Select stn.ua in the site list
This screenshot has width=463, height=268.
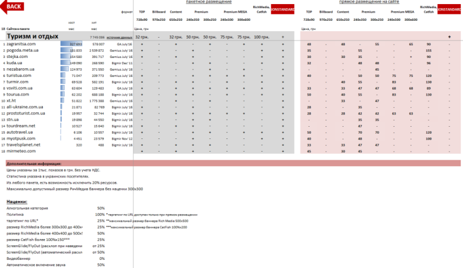[13, 119]
